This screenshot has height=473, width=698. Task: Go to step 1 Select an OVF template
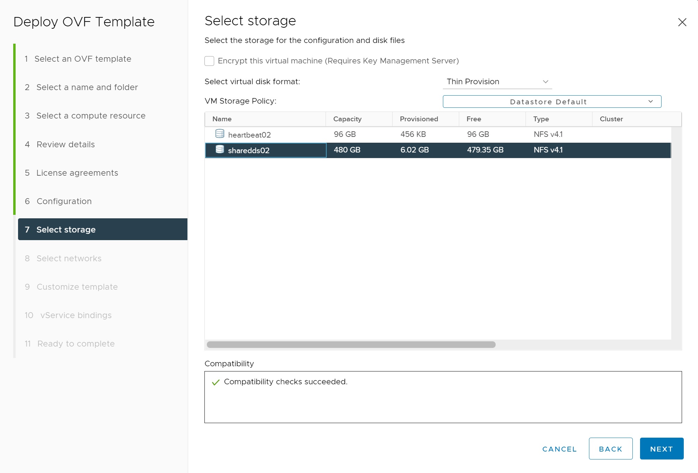pyautogui.click(x=83, y=59)
